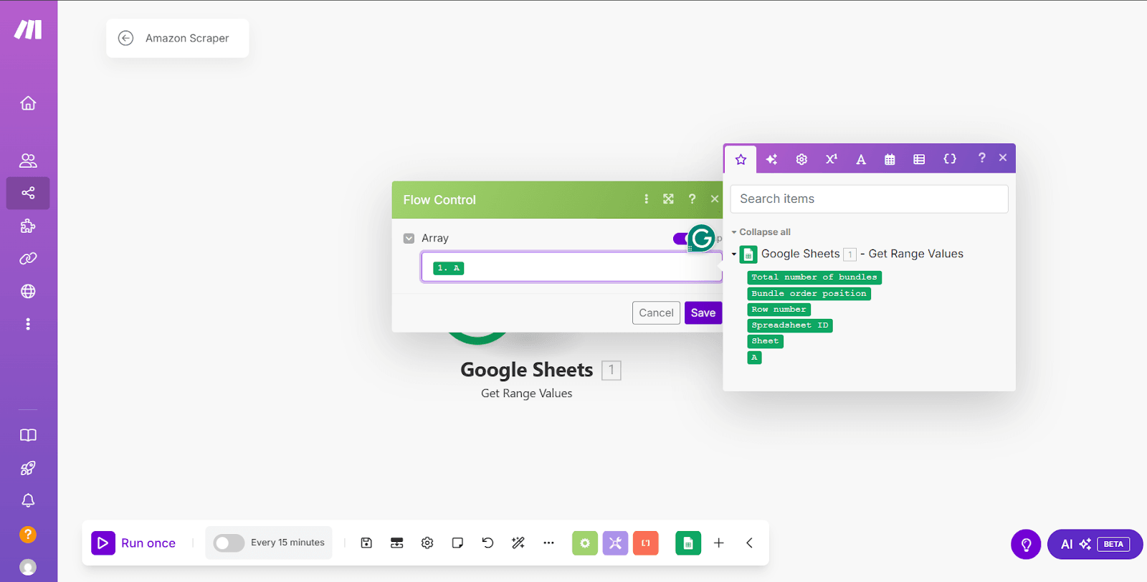
Task: Open Webhooks globe icon in sidebar
Action: pyautogui.click(x=28, y=291)
